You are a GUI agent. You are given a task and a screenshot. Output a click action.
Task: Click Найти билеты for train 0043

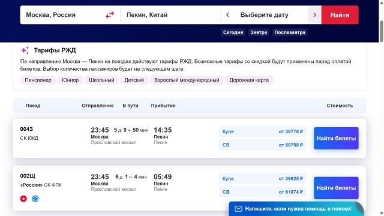[336, 139]
